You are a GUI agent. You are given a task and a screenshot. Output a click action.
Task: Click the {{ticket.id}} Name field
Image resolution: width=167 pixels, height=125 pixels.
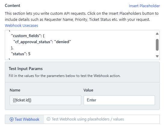(45, 100)
